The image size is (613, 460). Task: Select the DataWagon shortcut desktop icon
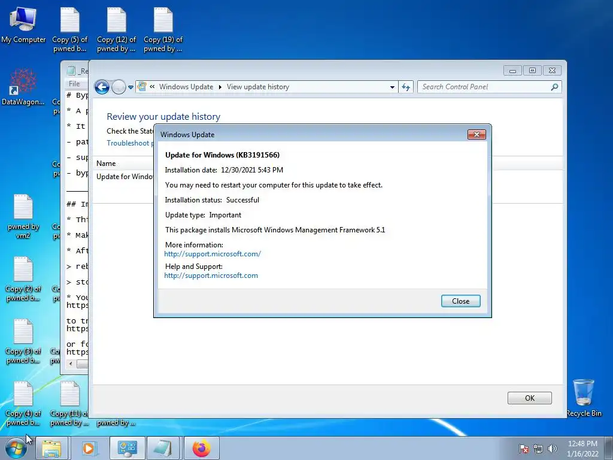point(23,86)
